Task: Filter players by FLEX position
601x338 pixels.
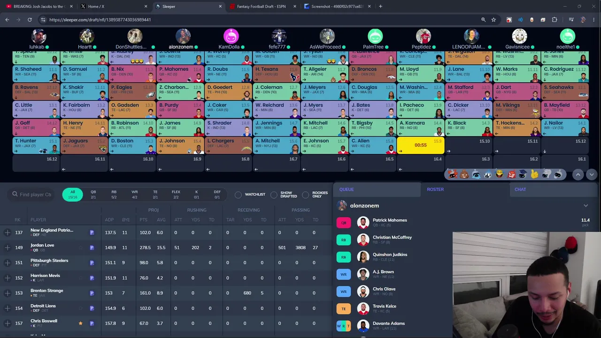Action: [176, 194]
